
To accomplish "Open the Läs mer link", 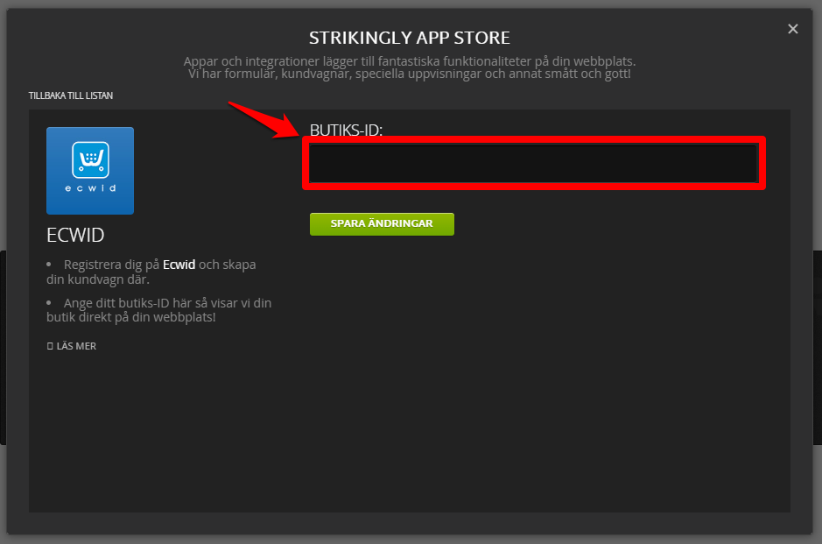I will coord(72,346).
